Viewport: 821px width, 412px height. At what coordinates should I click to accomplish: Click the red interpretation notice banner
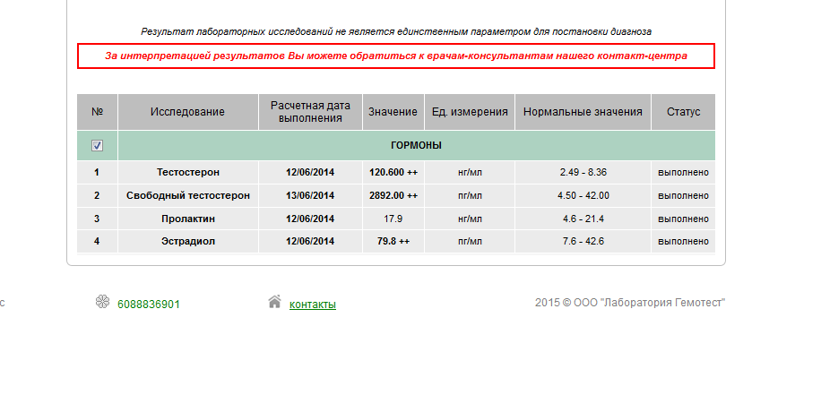pos(395,56)
